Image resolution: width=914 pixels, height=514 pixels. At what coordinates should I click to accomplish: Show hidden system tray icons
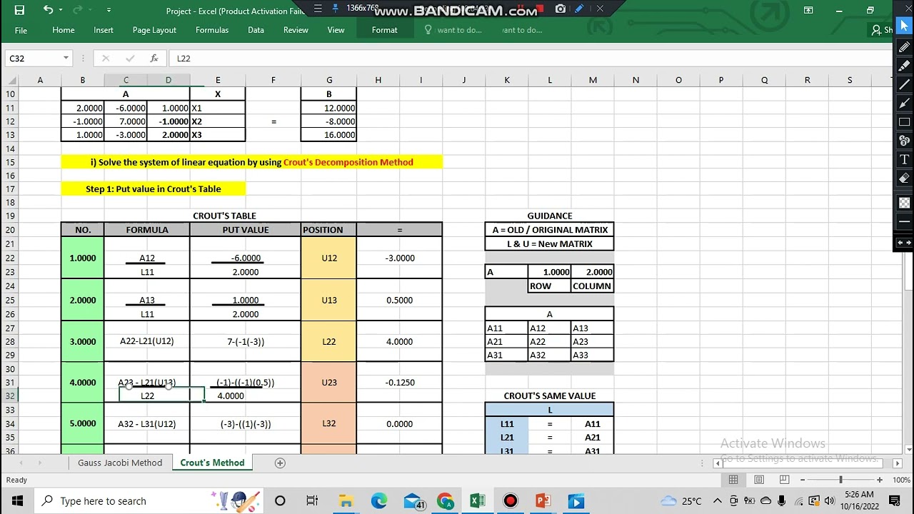click(x=718, y=500)
